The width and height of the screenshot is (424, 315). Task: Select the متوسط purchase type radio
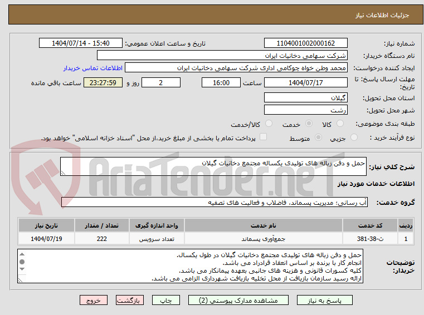pos(319,137)
